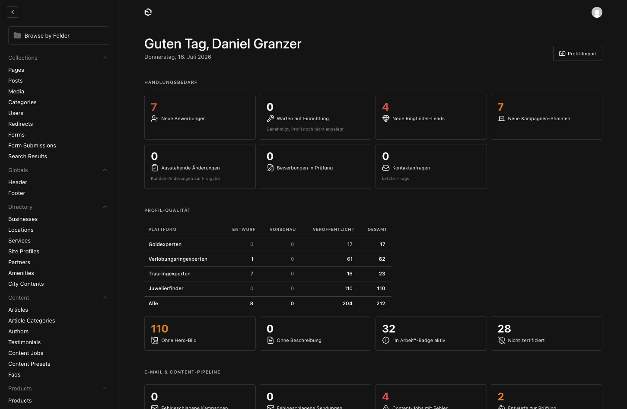The width and height of the screenshot is (627, 409).
Task: Click the Neue Bewerbungen user-plus icon
Action: 154,118
